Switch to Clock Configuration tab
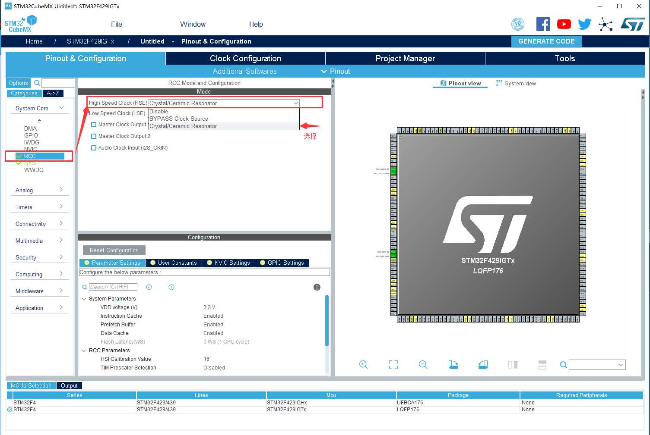 [245, 58]
